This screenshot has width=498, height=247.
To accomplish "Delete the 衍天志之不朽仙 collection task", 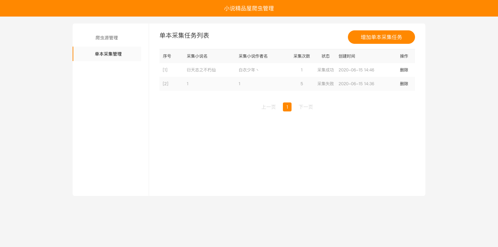I will click(404, 70).
